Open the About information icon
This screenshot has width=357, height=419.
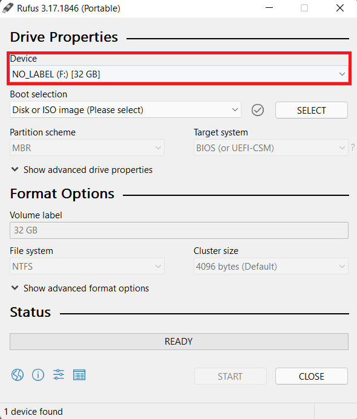[x=38, y=375]
